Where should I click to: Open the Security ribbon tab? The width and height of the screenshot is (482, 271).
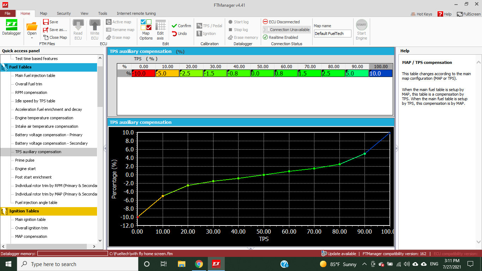coord(64,13)
